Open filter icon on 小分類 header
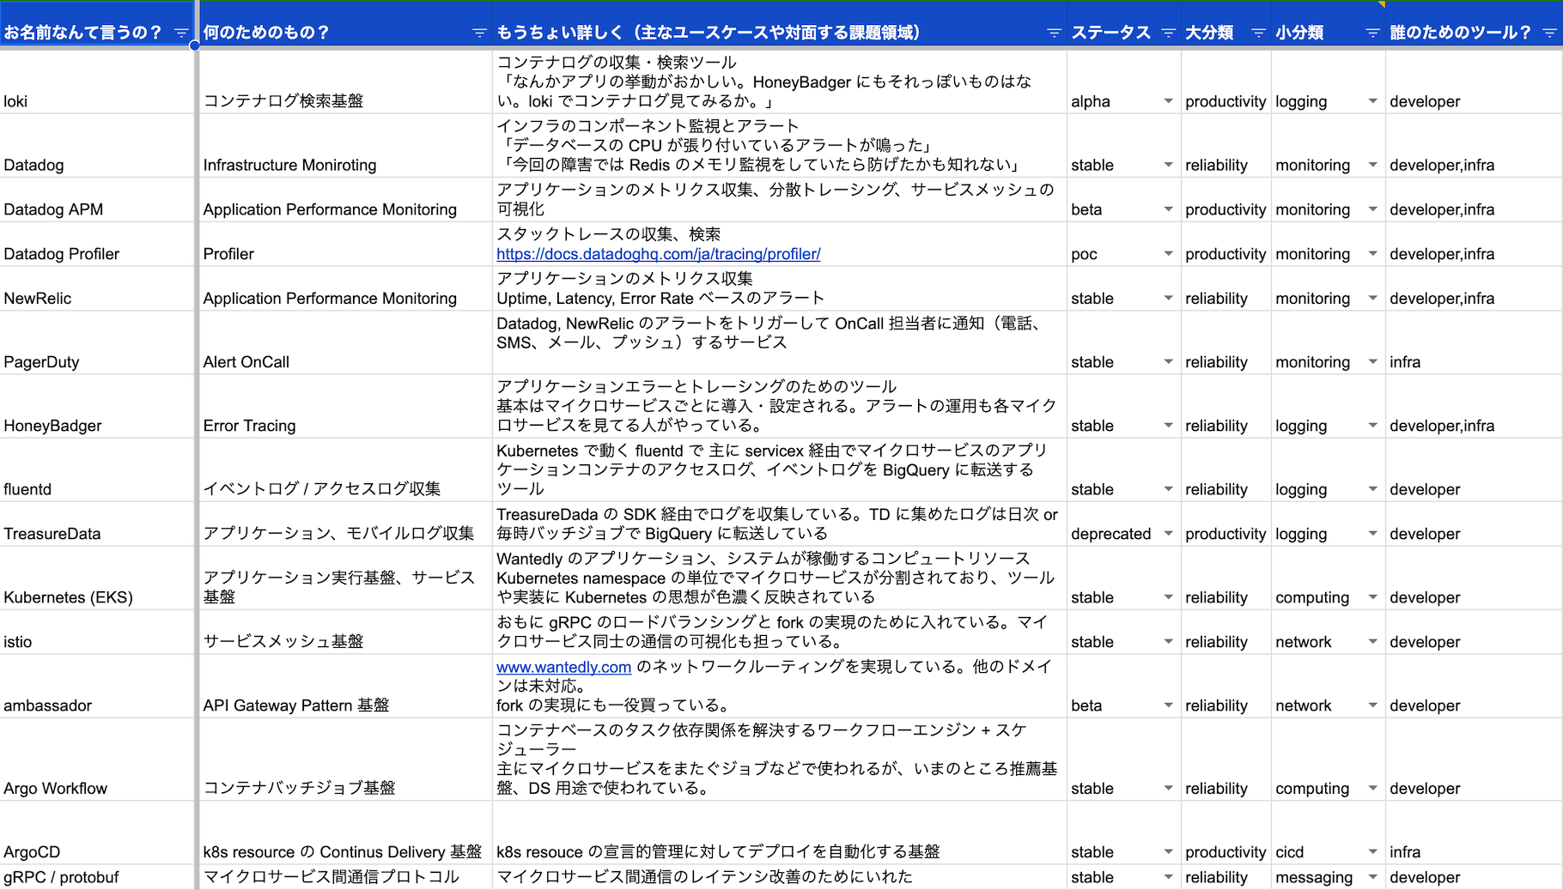 (1372, 33)
